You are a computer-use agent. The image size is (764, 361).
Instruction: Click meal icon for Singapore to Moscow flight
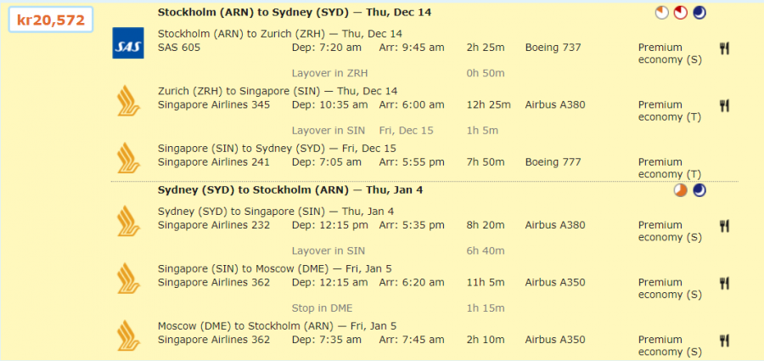click(724, 283)
